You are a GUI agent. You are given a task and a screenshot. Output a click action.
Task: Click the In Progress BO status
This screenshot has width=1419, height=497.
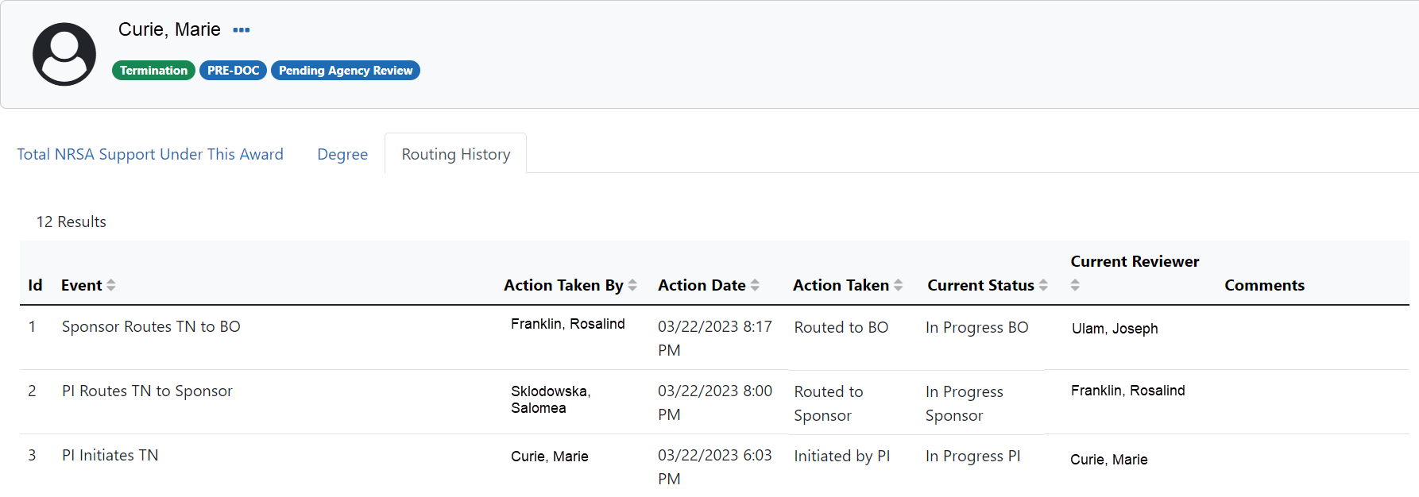[977, 327]
